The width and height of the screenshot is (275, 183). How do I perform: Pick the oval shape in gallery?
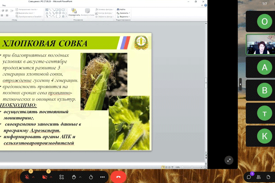coord(60,10)
